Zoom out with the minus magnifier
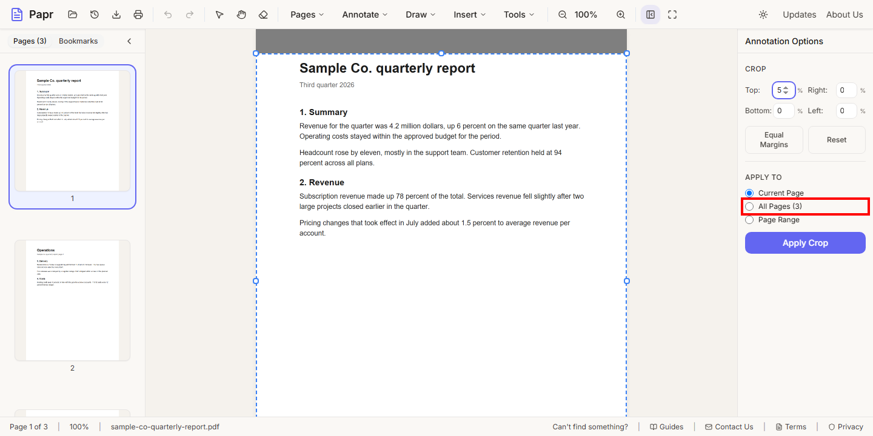This screenshot has width=873, height=436. point(563,15)
